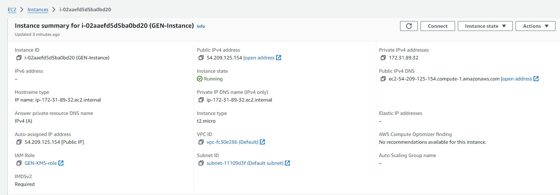Copy the GEN-KMS-role IAM role name
Image resolution: width=560 pixels, height=195 pixels.
point(19,163)
